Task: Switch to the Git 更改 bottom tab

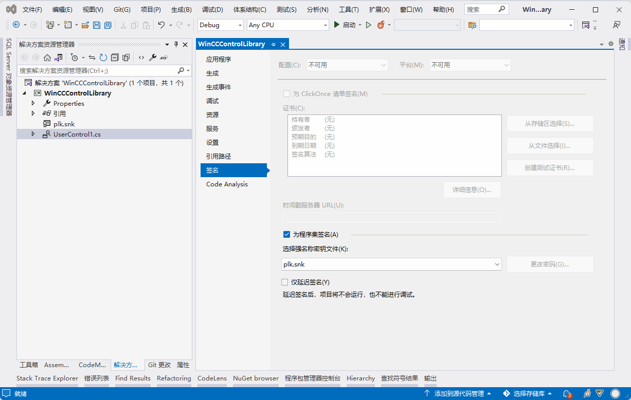Action: [159, 365]
